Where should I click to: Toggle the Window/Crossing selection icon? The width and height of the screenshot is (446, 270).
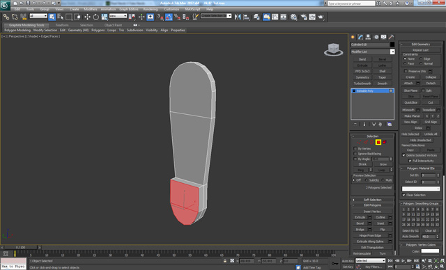point(77,17)
